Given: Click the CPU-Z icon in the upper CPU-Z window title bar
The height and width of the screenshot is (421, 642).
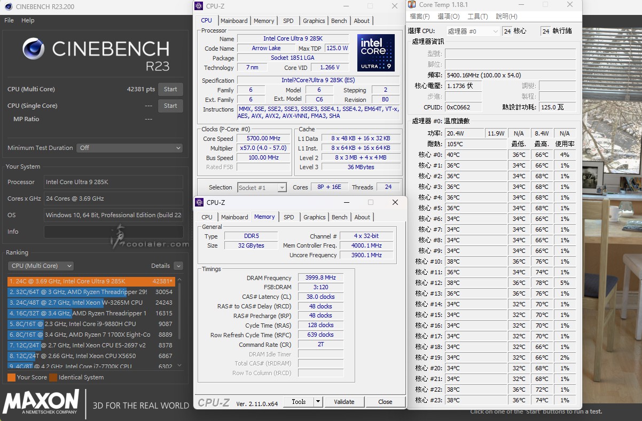Looking at the screenshot, I should tap(199, 6).
